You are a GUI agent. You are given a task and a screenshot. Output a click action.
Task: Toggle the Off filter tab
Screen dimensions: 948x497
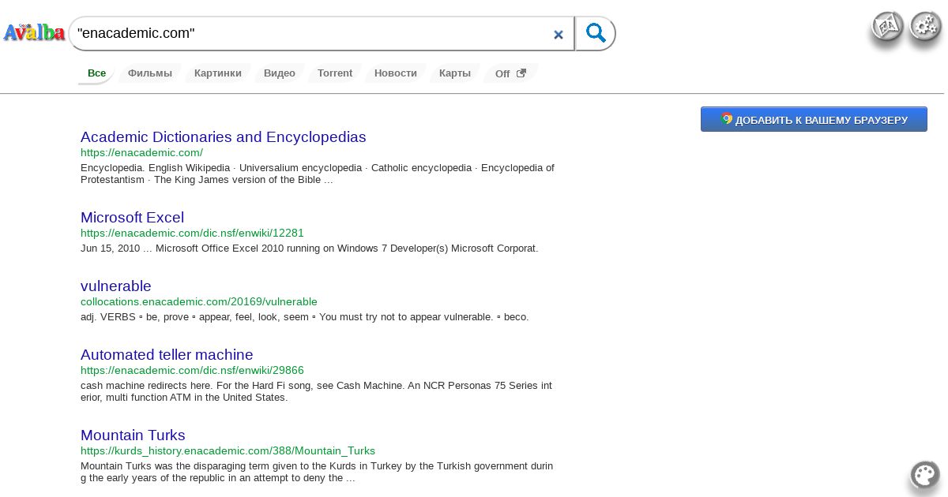(510, 73)
